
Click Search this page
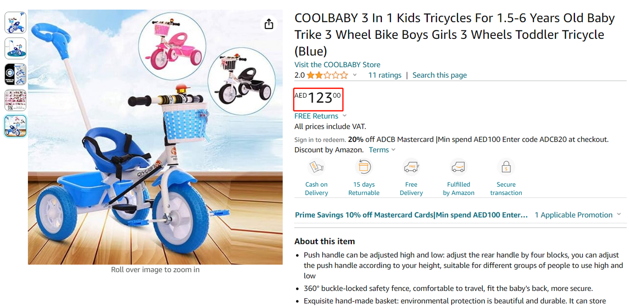[x=439, y=75]
